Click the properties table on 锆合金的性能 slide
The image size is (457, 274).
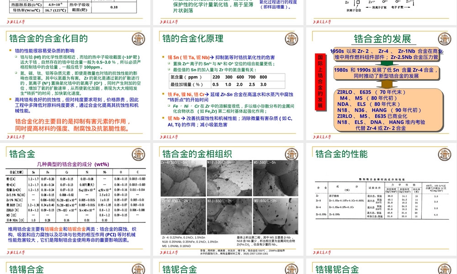[382, 200]
